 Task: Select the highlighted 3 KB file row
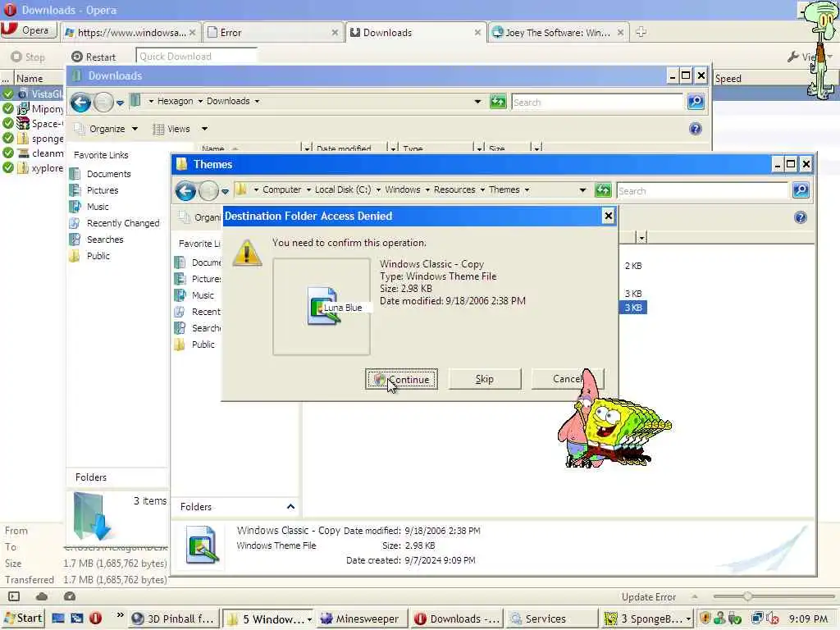point(632,308)
